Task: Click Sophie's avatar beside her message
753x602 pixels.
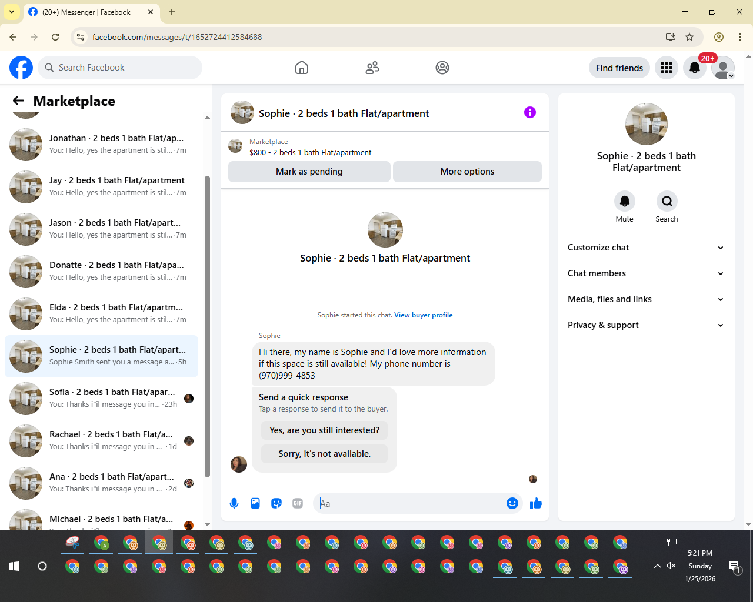Action: pyautogui.click(x=239, y=464)
